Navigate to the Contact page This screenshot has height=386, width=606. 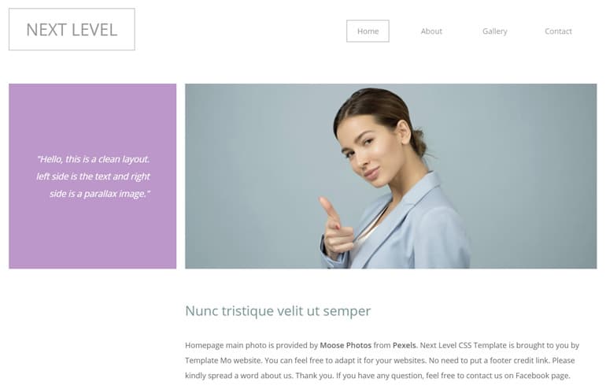tap(558, 32)
